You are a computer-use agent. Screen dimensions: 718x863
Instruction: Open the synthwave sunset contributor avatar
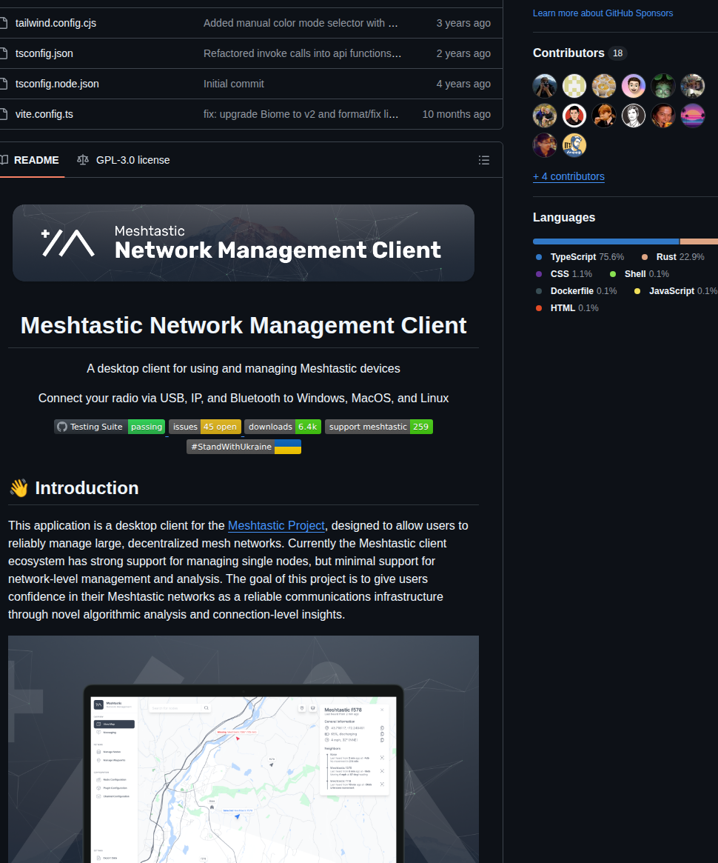pos(693,116)
